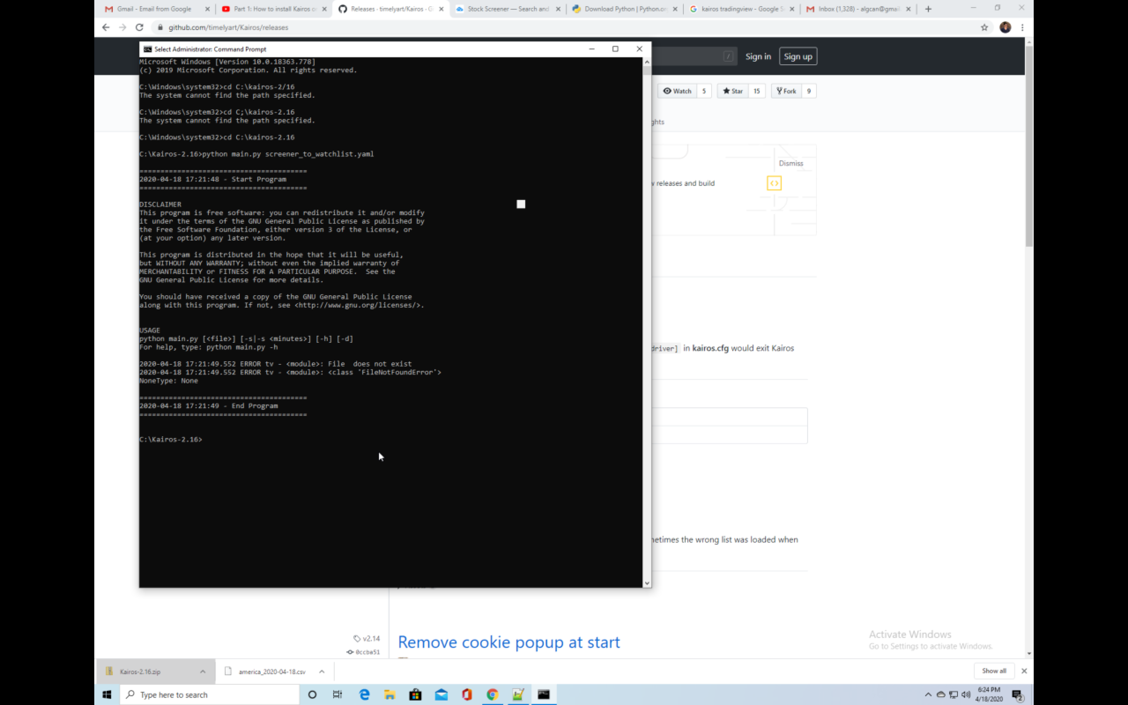Open File Explorer from the taskbar
The height and width of the screenshot is (705, 1128).
coord(390,695)
